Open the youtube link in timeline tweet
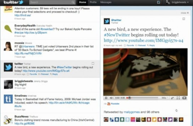The width and height of the screenshot is (193, 126). click(46, 71)
